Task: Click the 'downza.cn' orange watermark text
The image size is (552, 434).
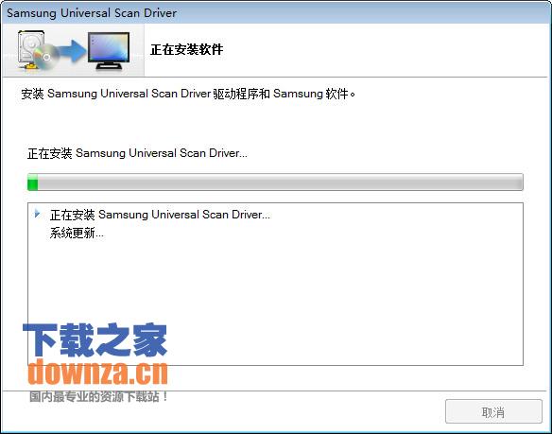Action: click(x=97, y=372)
